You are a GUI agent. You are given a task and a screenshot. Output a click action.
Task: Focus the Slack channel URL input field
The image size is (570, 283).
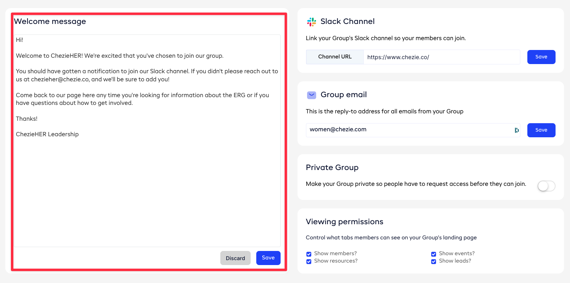[441, 57]
